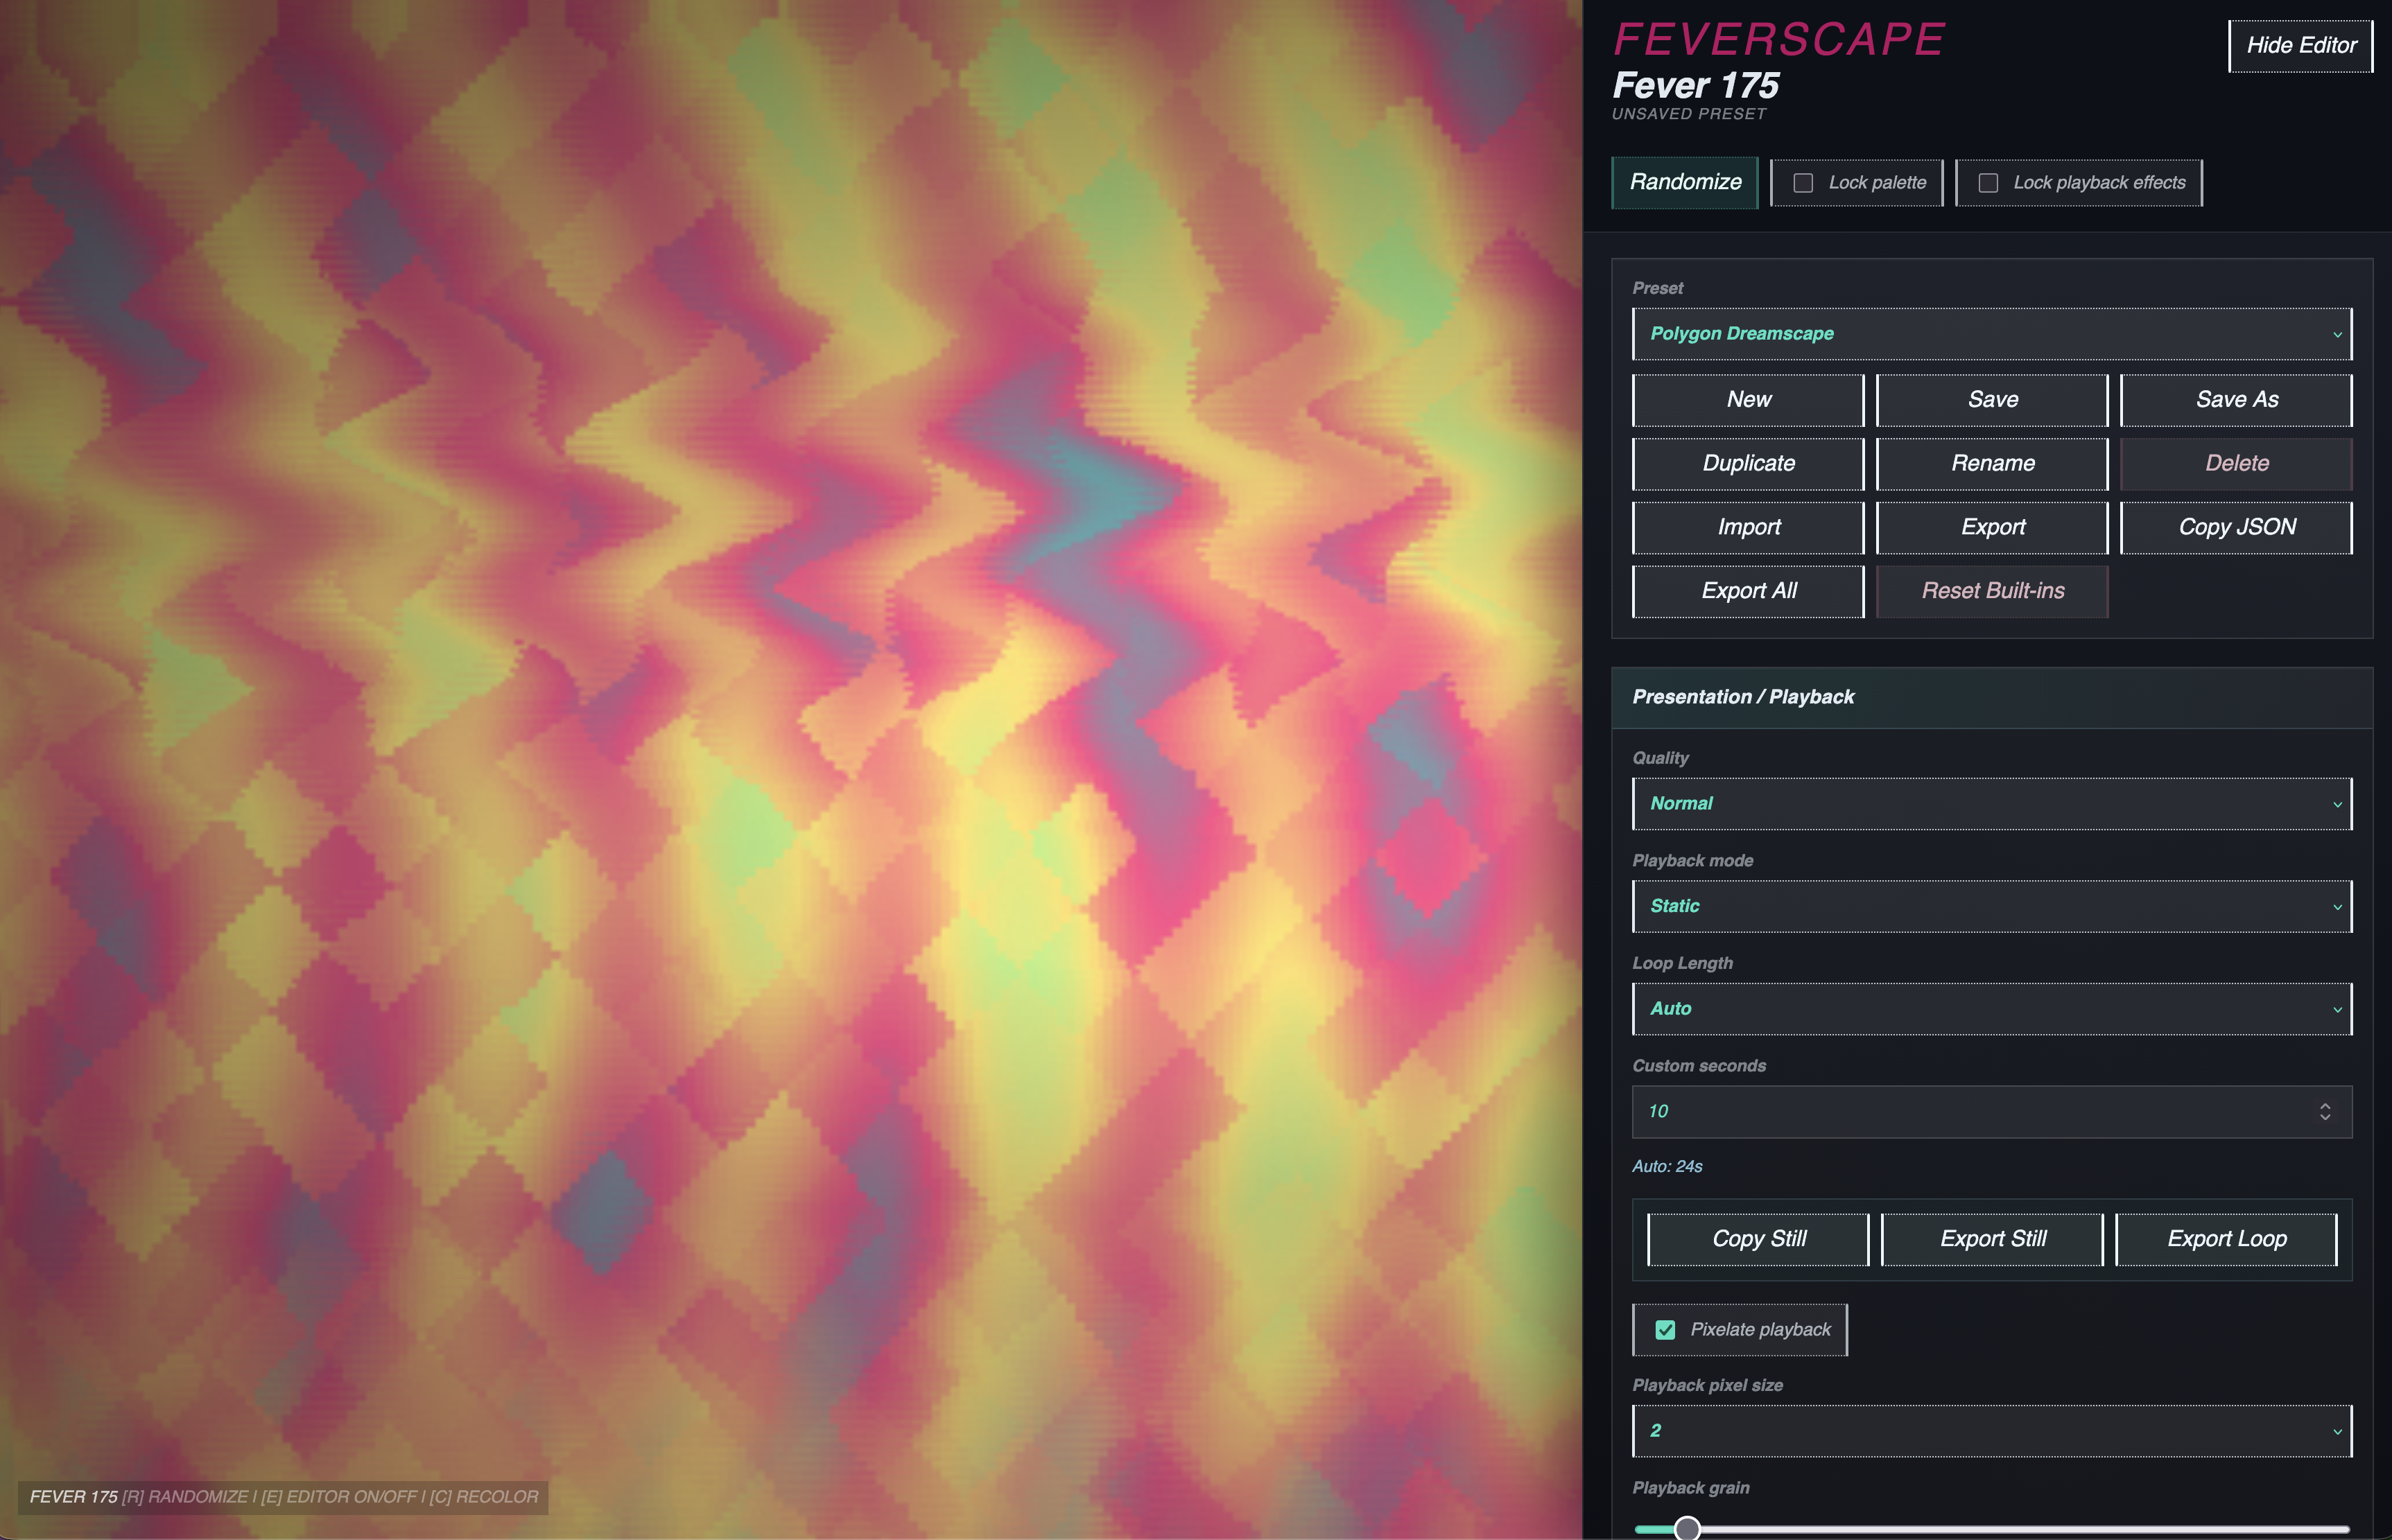Click the Randomize button

coord(1685,182)
